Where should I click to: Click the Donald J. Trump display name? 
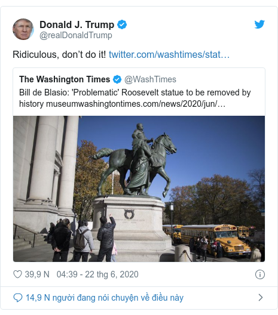pyautogui.click(x=77, y=24)
